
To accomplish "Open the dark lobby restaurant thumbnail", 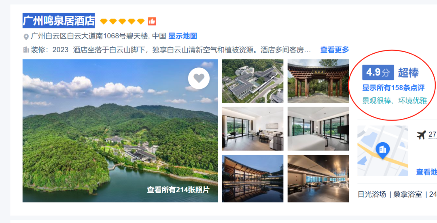I will (318, 179).
